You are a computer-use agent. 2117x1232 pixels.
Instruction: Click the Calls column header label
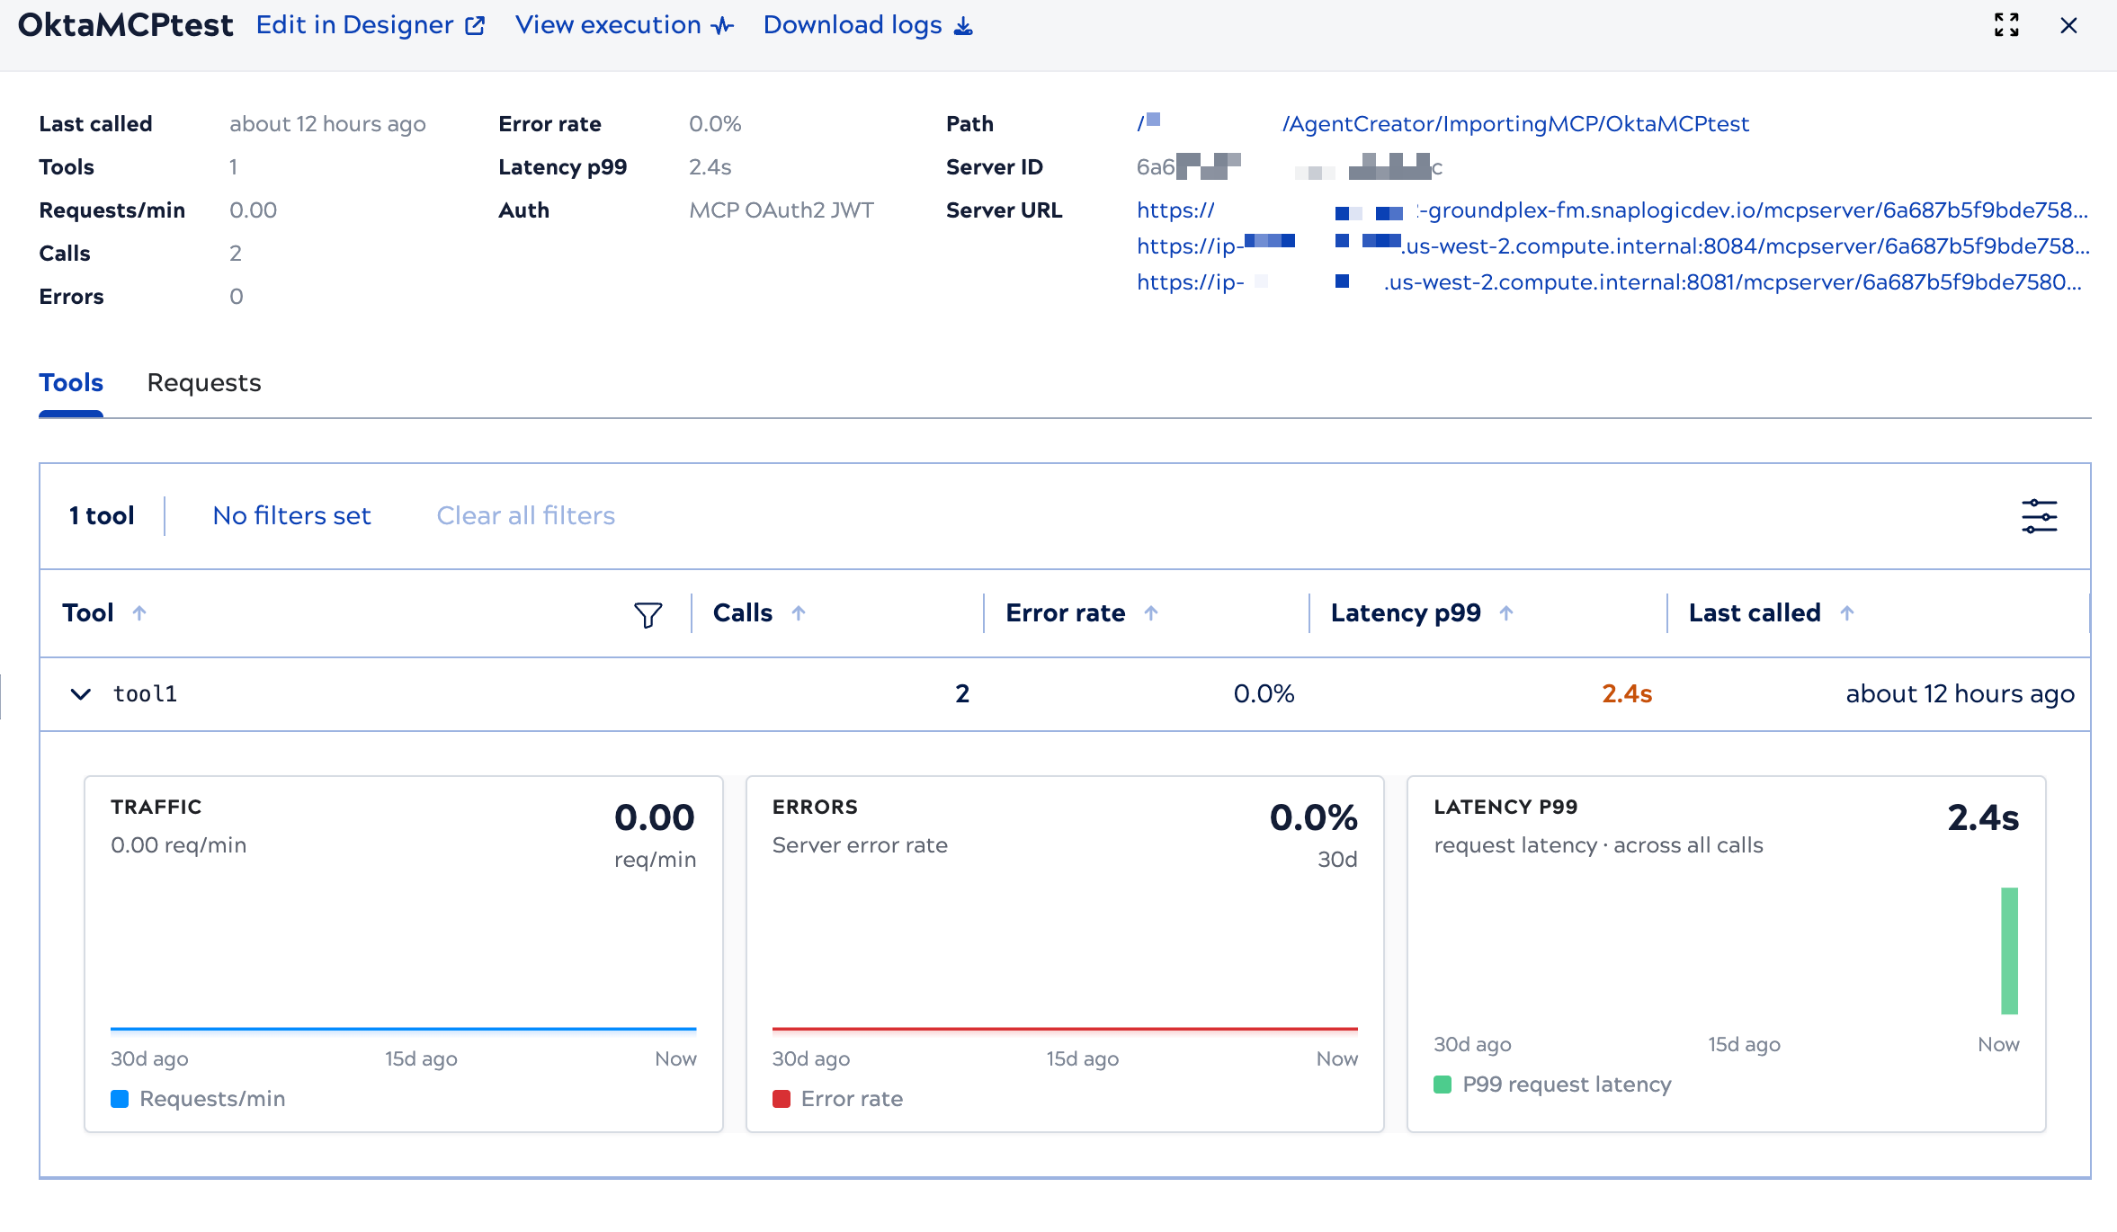coord(743,613)
